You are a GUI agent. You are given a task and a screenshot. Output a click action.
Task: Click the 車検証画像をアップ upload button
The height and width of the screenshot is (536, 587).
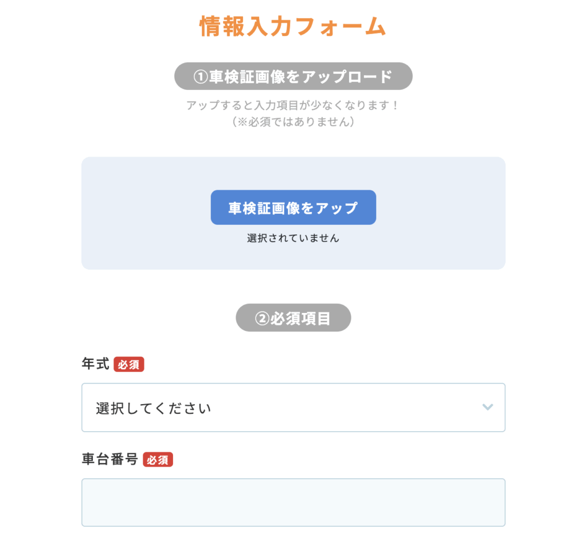[293, 208]
